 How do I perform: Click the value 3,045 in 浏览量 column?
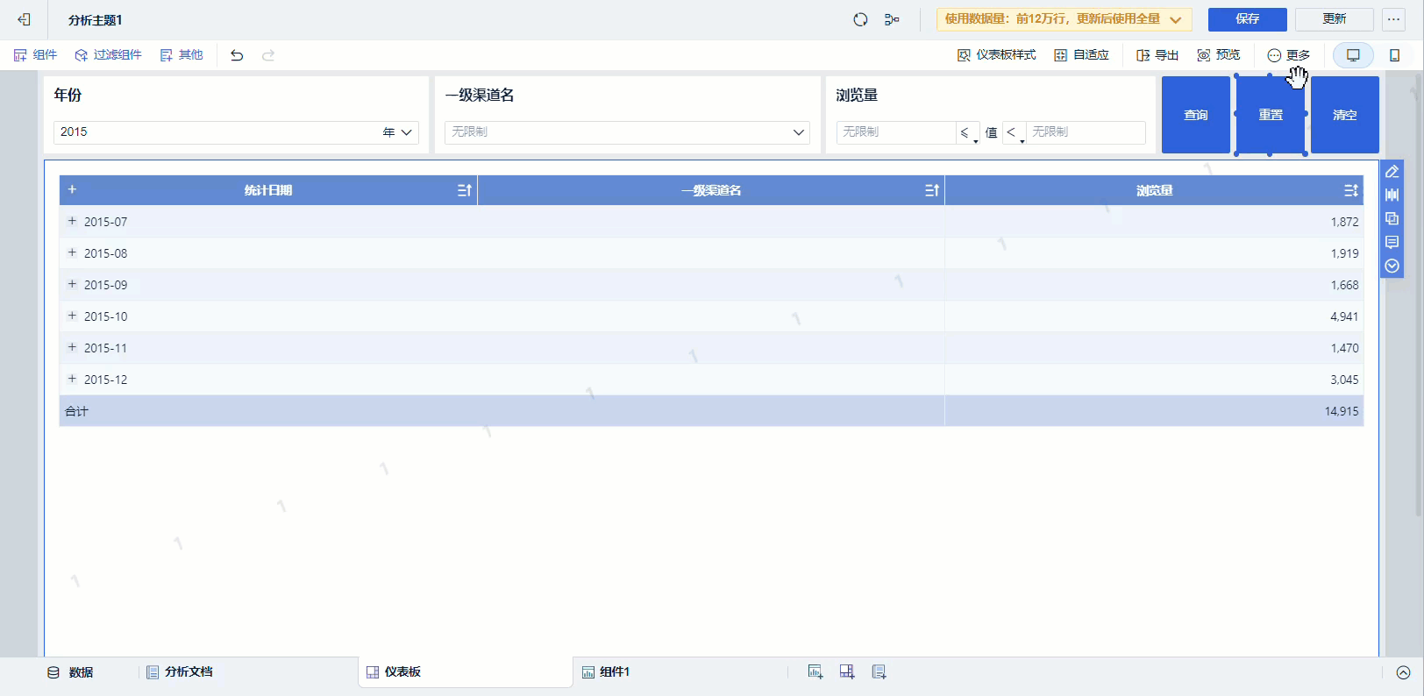click(1344, 380)
